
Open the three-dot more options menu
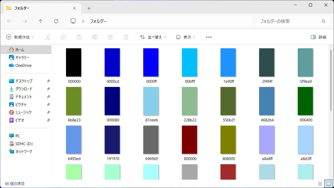[209, 37]
